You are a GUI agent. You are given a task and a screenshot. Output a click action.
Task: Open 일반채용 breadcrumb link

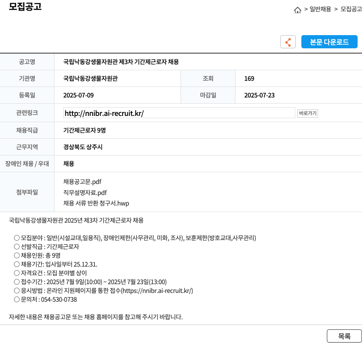tap(320, 9)
